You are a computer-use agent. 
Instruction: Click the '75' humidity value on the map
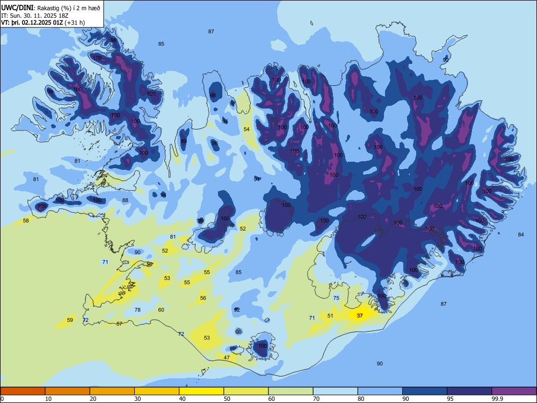(336, 298)
